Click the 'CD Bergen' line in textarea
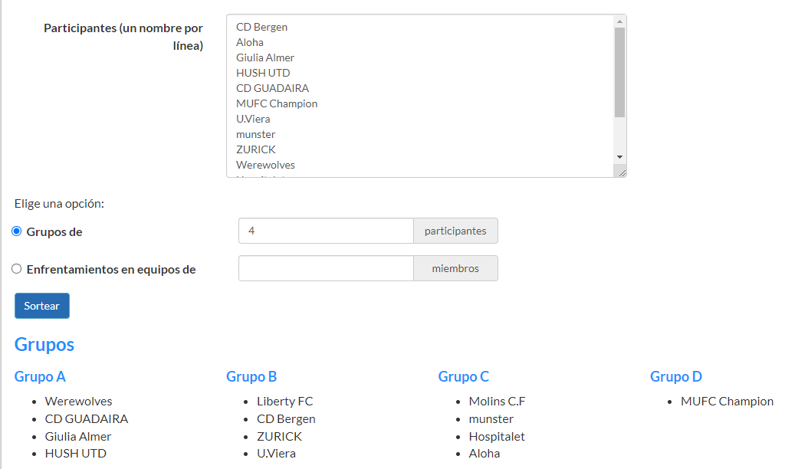The image size is (785, 469). click(262, 27)
